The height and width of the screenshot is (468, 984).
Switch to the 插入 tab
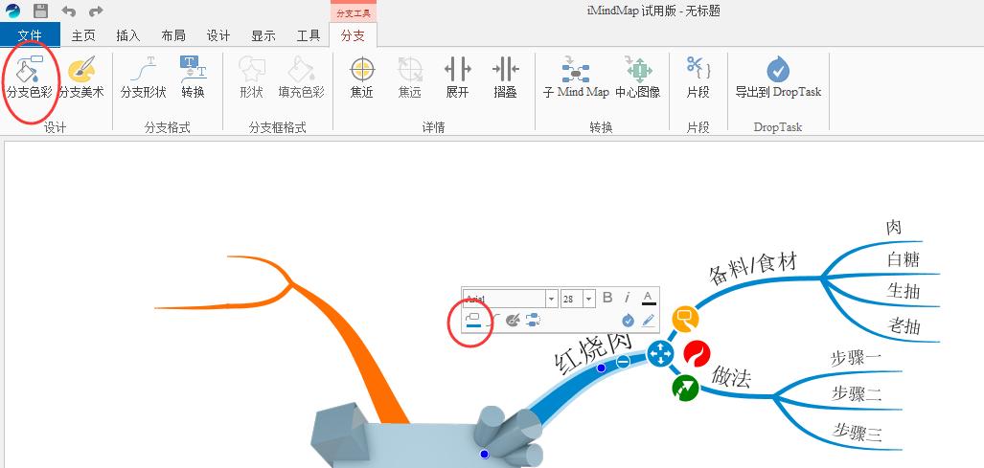[128, 35]
